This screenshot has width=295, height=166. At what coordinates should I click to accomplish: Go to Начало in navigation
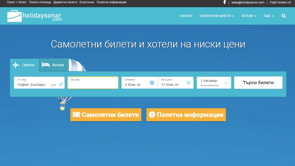[186, 16]
